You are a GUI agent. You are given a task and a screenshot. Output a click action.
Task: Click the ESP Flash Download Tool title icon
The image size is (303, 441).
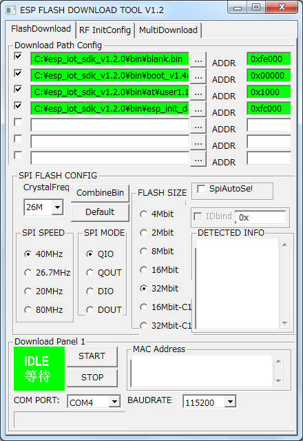point(11,10)
